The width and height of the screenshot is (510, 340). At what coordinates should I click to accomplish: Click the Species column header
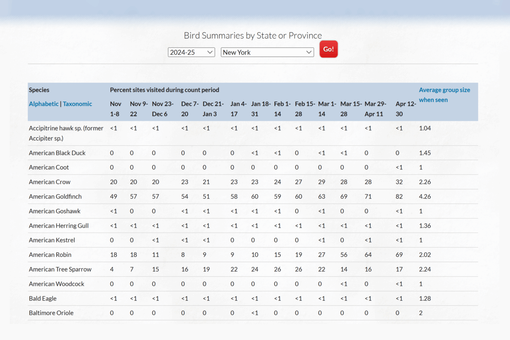click(x=39, y=90)
